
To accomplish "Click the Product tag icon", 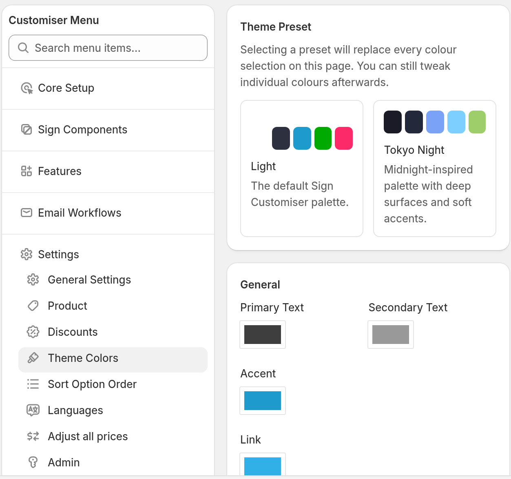I will click(33, 306).
